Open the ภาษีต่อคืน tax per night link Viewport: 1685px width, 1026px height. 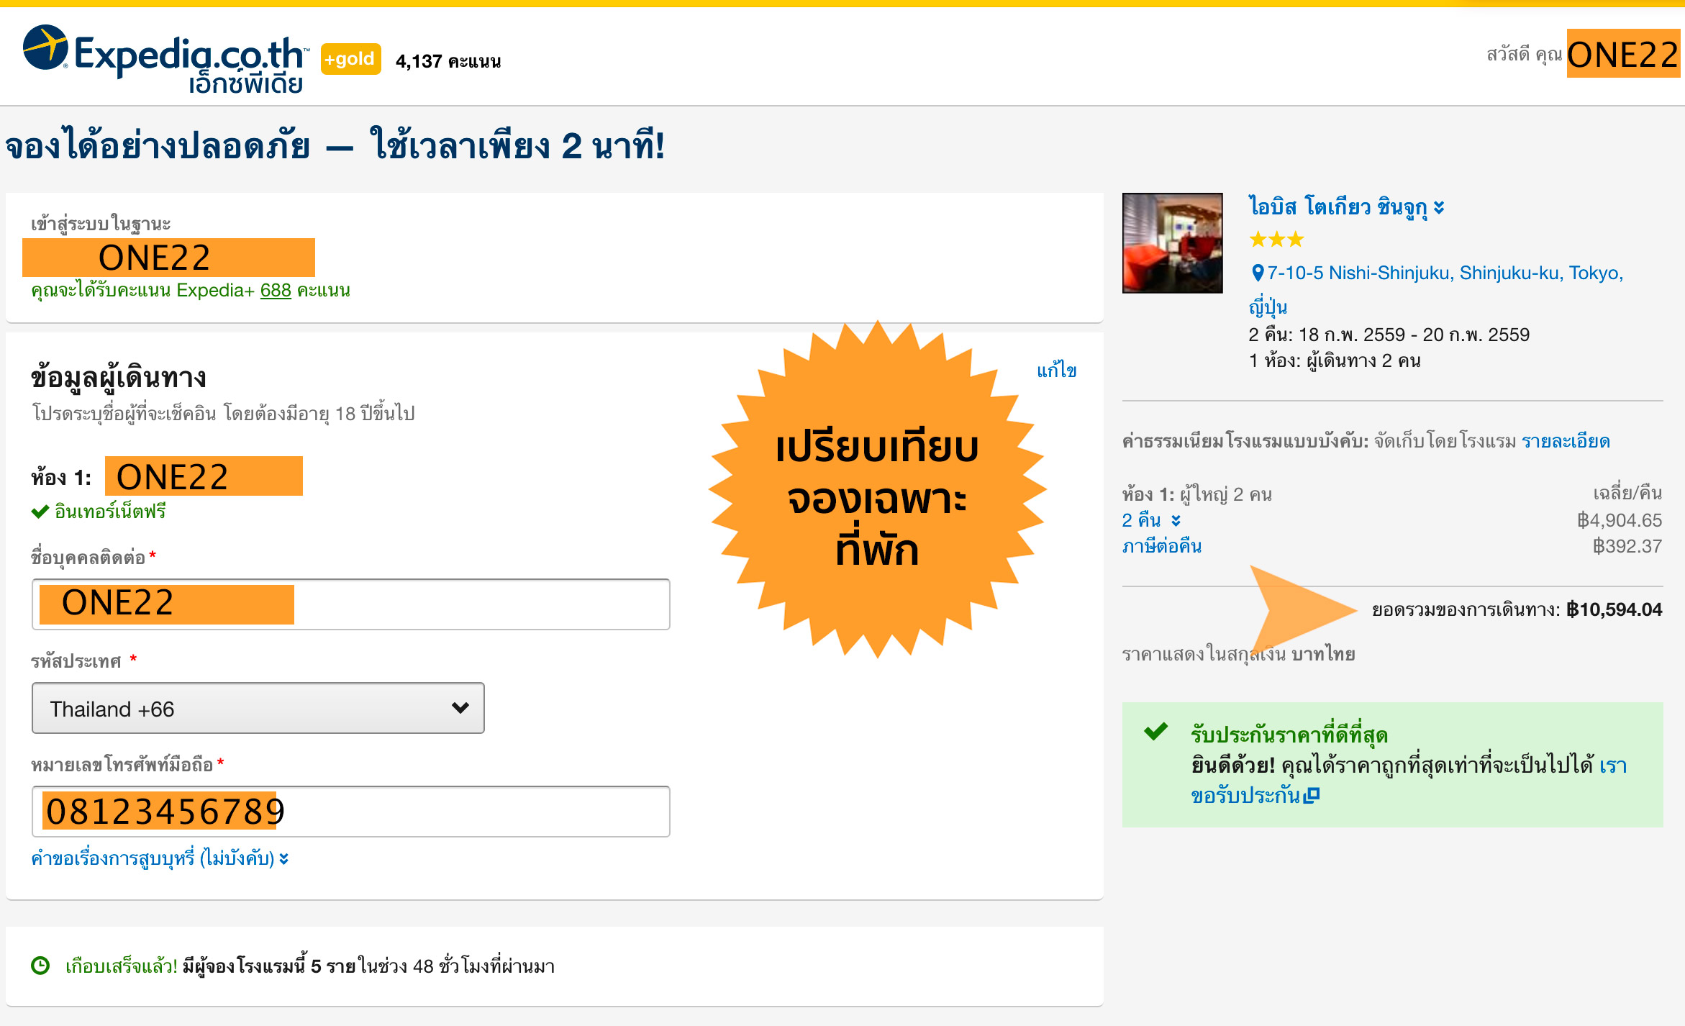(1161, 546)
